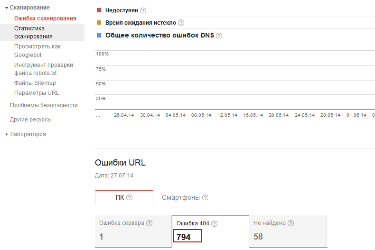This screenshot has width=375, height=250.
Task: Click chart date label 28.05.14
Action: 330,115
